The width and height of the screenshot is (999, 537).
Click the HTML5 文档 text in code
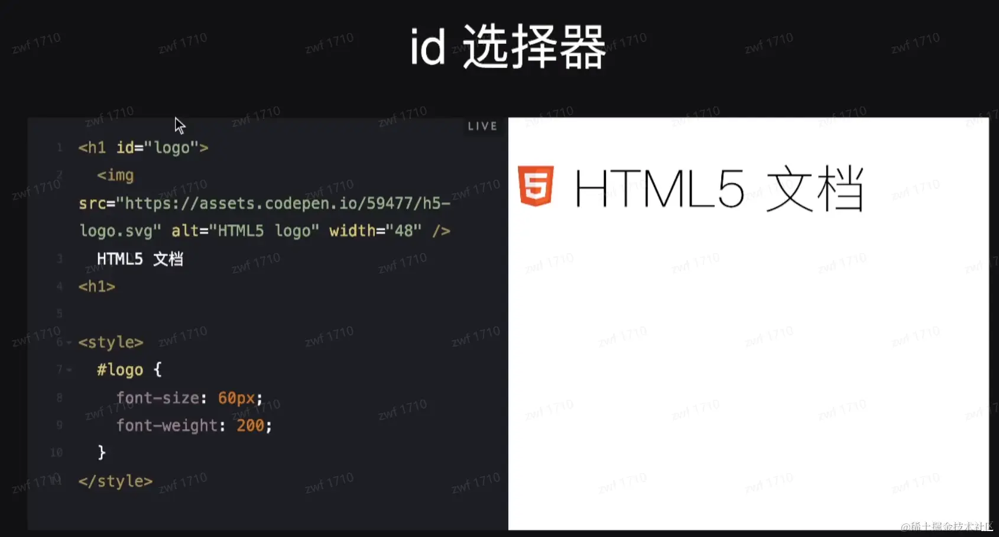(x=140, y=259)
